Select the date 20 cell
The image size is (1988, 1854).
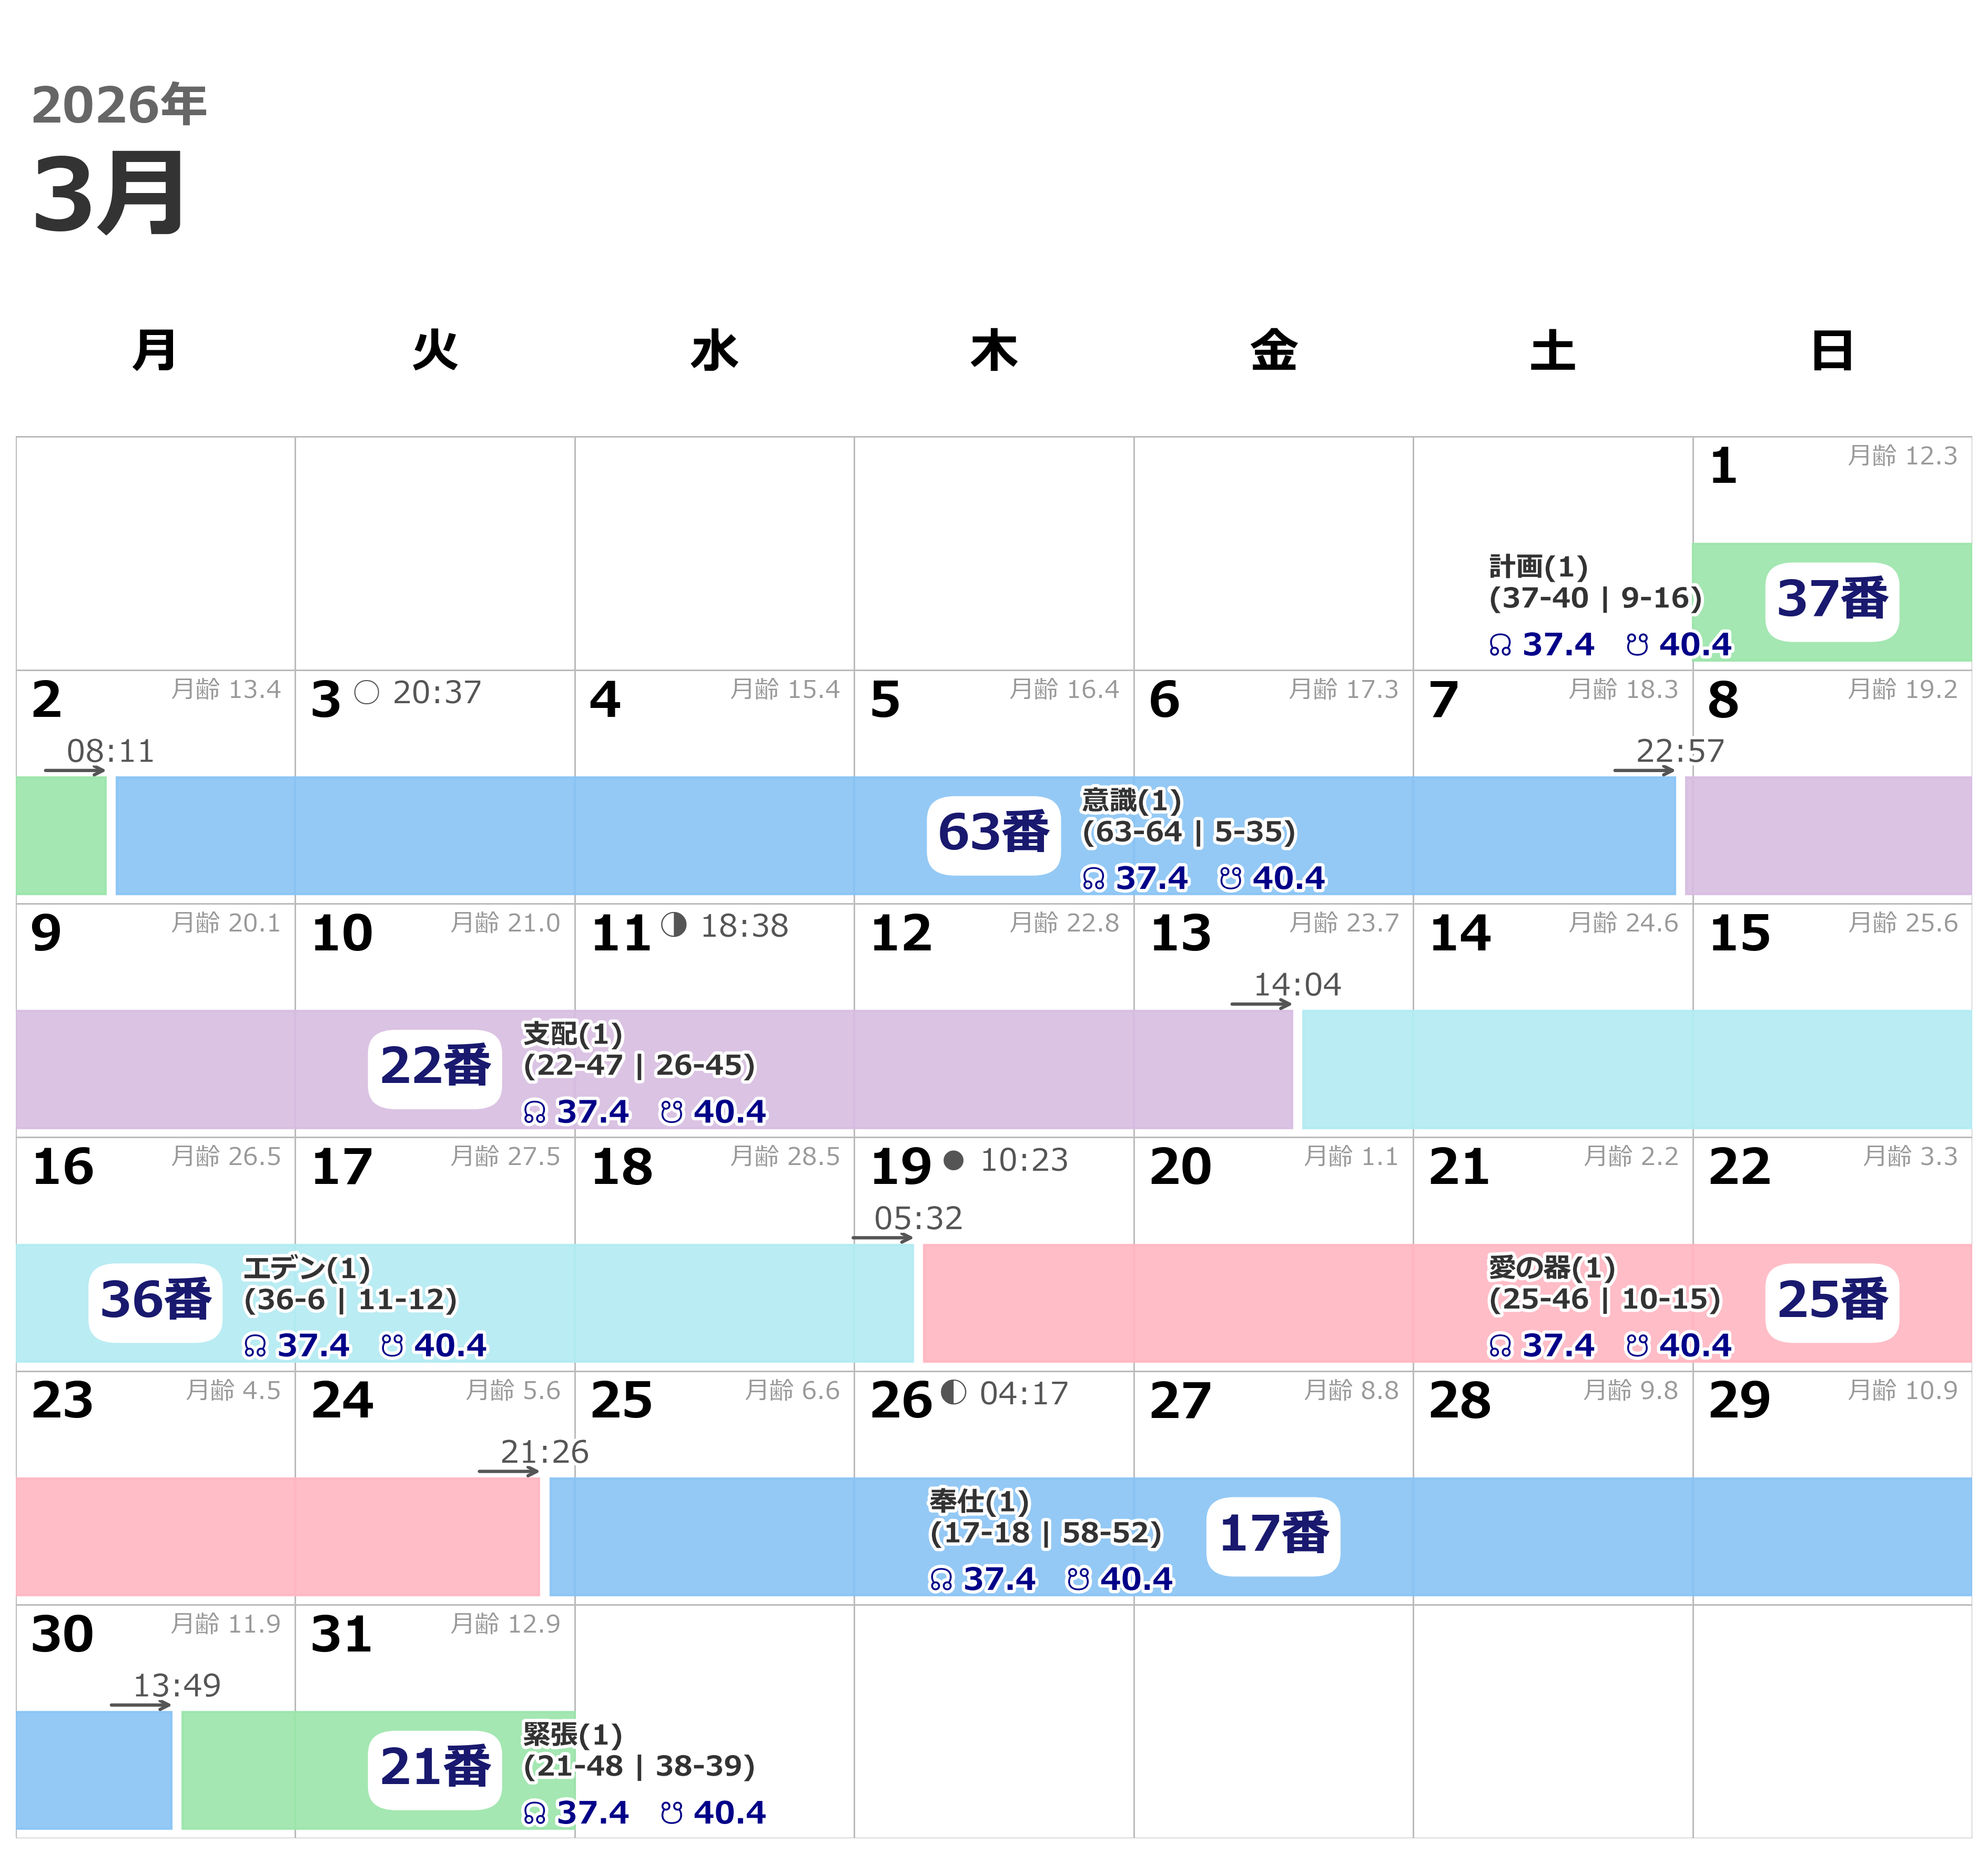(x=1273, y=1254)
